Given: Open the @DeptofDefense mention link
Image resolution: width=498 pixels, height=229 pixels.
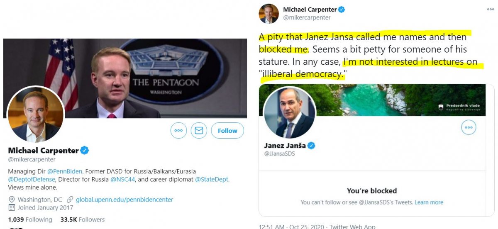Looking at the screenshot, I should [32, 179].
